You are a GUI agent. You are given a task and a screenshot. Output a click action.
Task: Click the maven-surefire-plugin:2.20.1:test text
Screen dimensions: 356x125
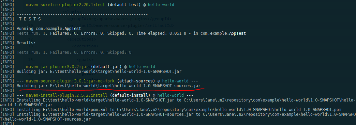[65, 4]
